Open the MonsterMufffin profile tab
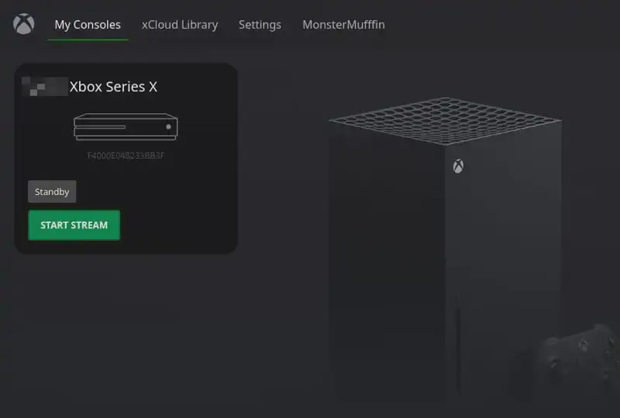The width and height of the screenshot is (620, 418). pyautogui.click(x=343, y=25)
